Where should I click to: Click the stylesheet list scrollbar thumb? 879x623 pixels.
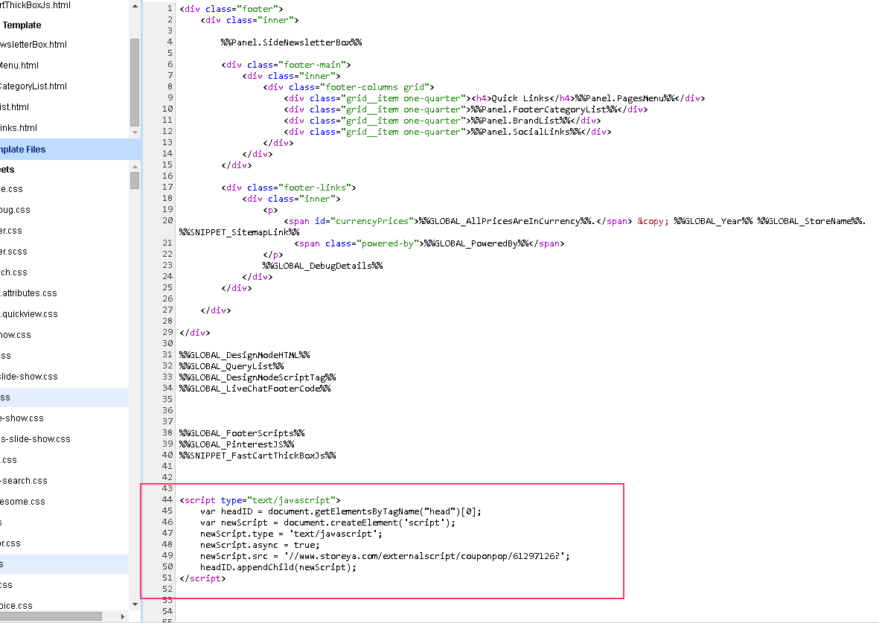135,180
